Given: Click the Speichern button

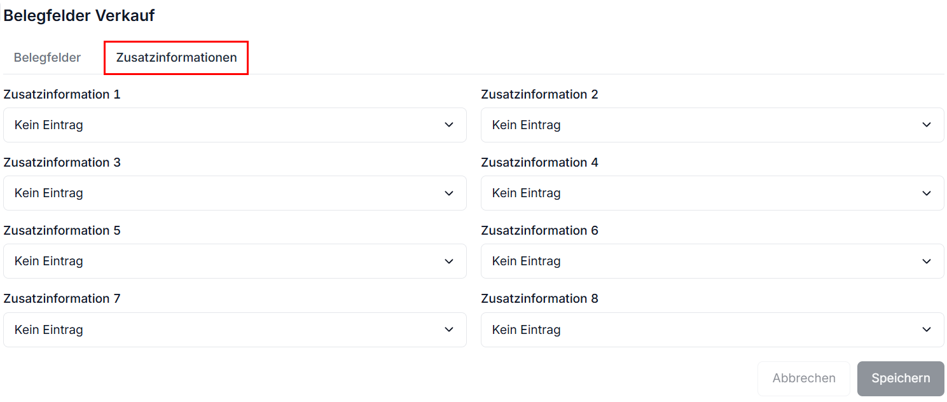Looking at the screenshot, I should click(901, 378).
